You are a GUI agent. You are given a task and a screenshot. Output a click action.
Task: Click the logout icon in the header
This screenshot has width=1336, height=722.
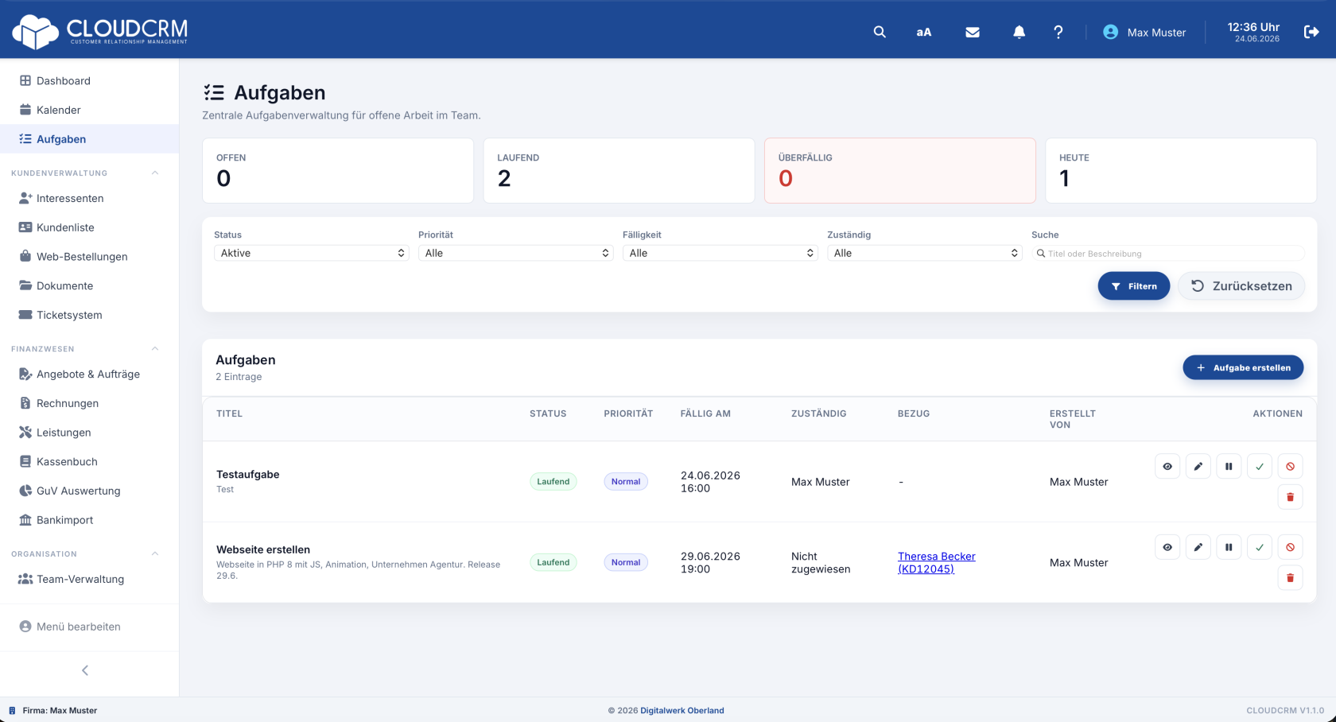pos(1311,32)
